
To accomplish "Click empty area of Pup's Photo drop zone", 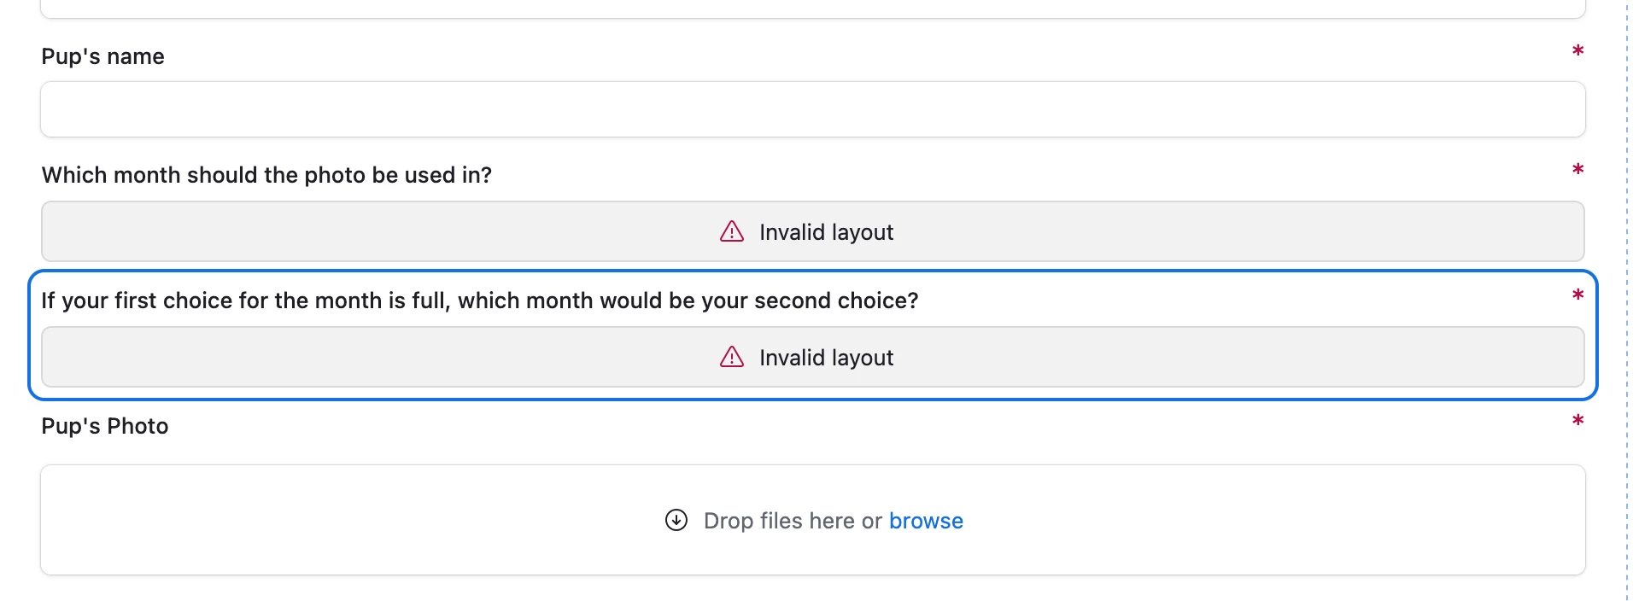I will tap(342, 520).
